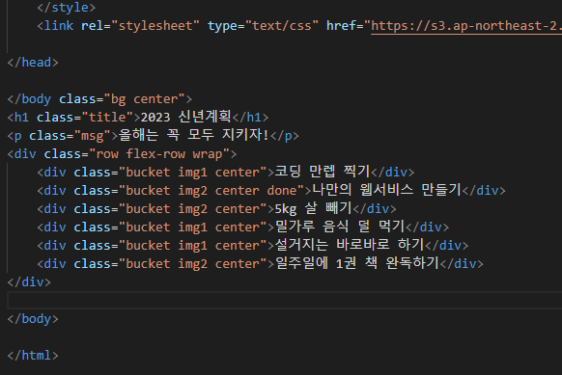
Task: Click the closing head tag
Action: click(x=33, y=63)
